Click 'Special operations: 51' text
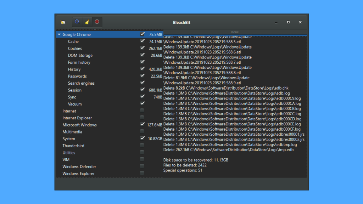 [183, 170]
